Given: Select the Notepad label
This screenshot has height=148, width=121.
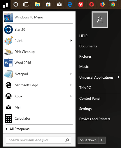Looking at the screenshot, I should (x=21, y=74).
